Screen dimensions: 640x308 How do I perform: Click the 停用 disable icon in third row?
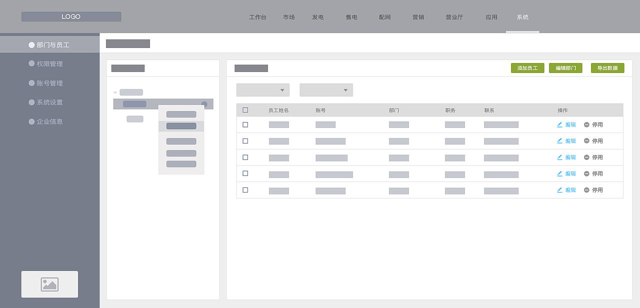pyautogui.click(x=586, y=157)
